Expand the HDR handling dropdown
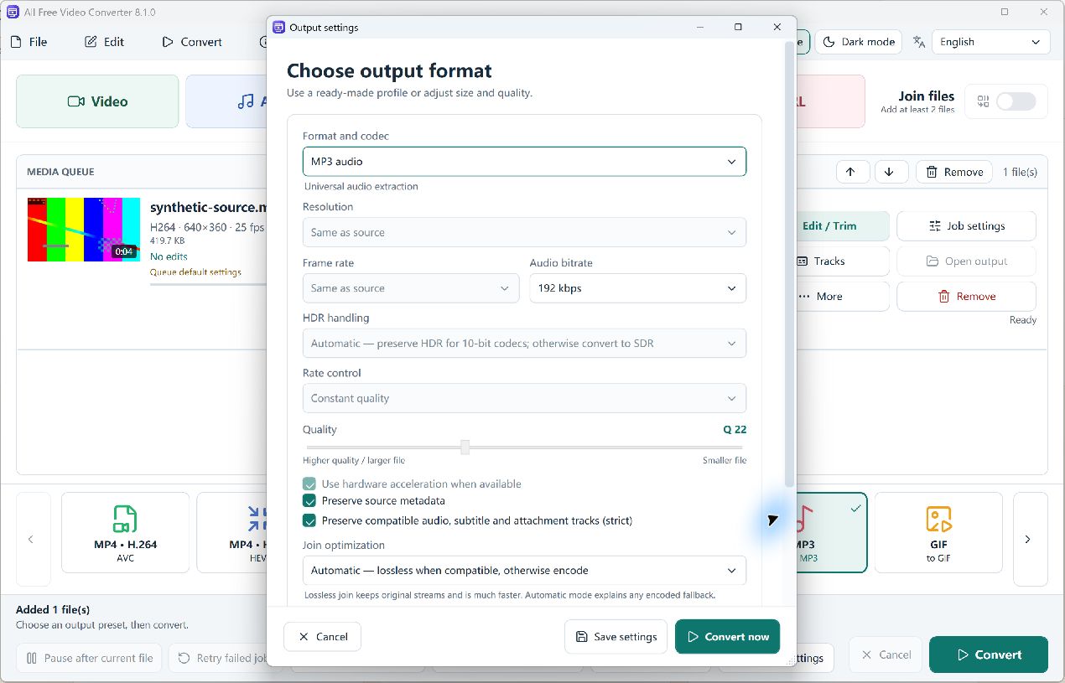The image size is (1065, 683). click(524, 344)
